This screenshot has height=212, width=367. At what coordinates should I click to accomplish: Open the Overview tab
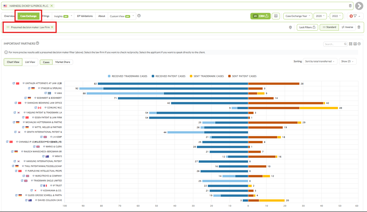pos(9,16)
